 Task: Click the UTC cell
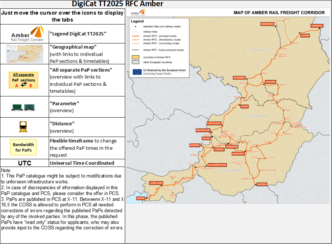[x=25, y=163]
